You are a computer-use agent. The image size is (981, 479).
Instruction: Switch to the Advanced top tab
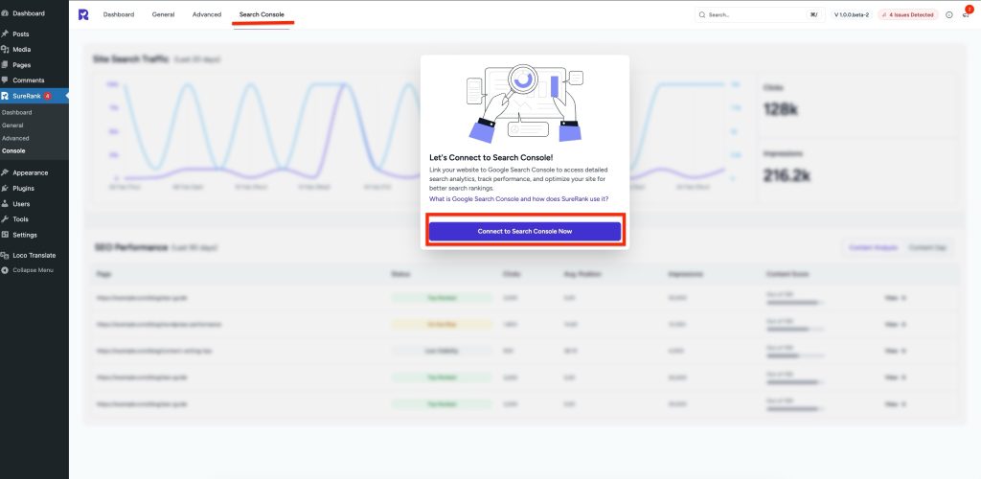[207, 14]
